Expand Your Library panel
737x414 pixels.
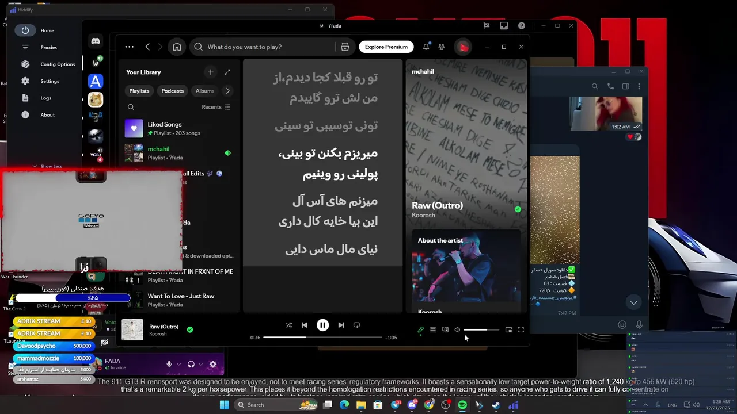coord(227,72)
